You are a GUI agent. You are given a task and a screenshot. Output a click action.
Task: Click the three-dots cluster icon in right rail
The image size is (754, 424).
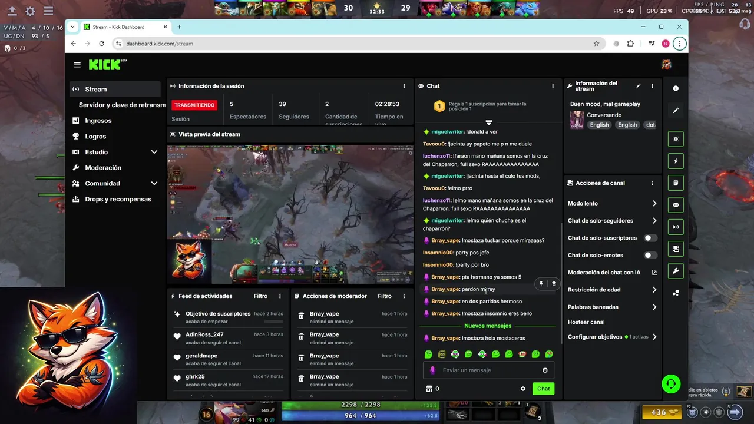(x=676, y=293)
